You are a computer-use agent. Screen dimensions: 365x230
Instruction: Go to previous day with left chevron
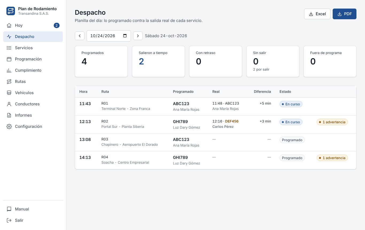(x=80, y=36)
